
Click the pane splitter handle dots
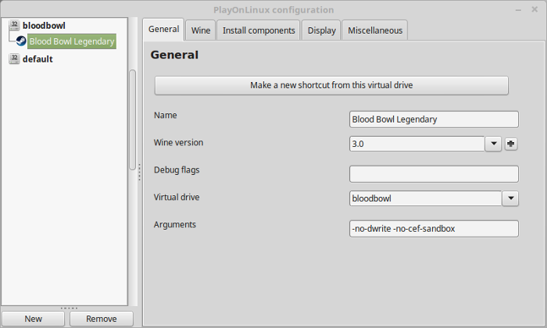point(139,172)
